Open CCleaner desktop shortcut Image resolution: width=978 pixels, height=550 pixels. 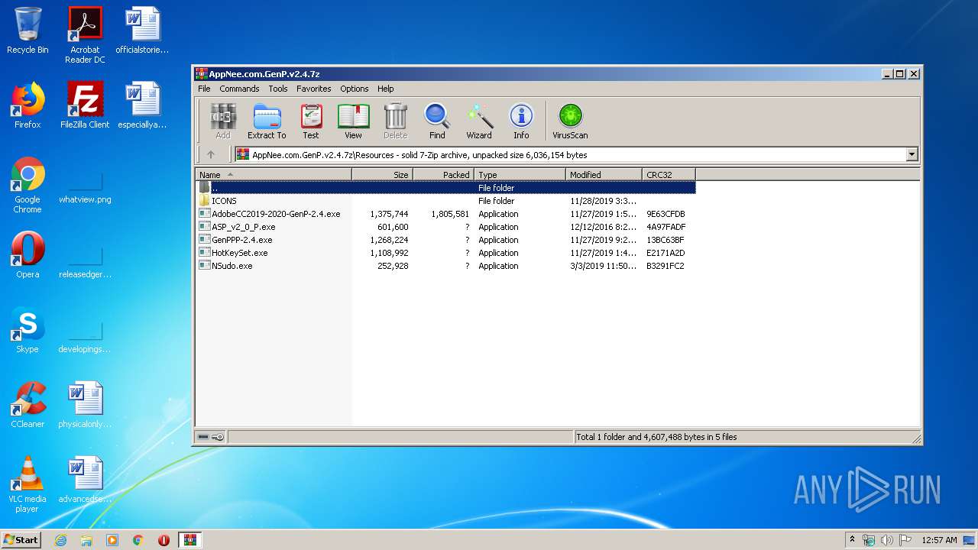(x=28, y=405)
